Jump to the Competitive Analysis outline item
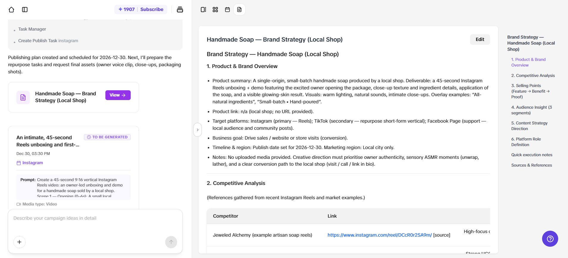 533,75
